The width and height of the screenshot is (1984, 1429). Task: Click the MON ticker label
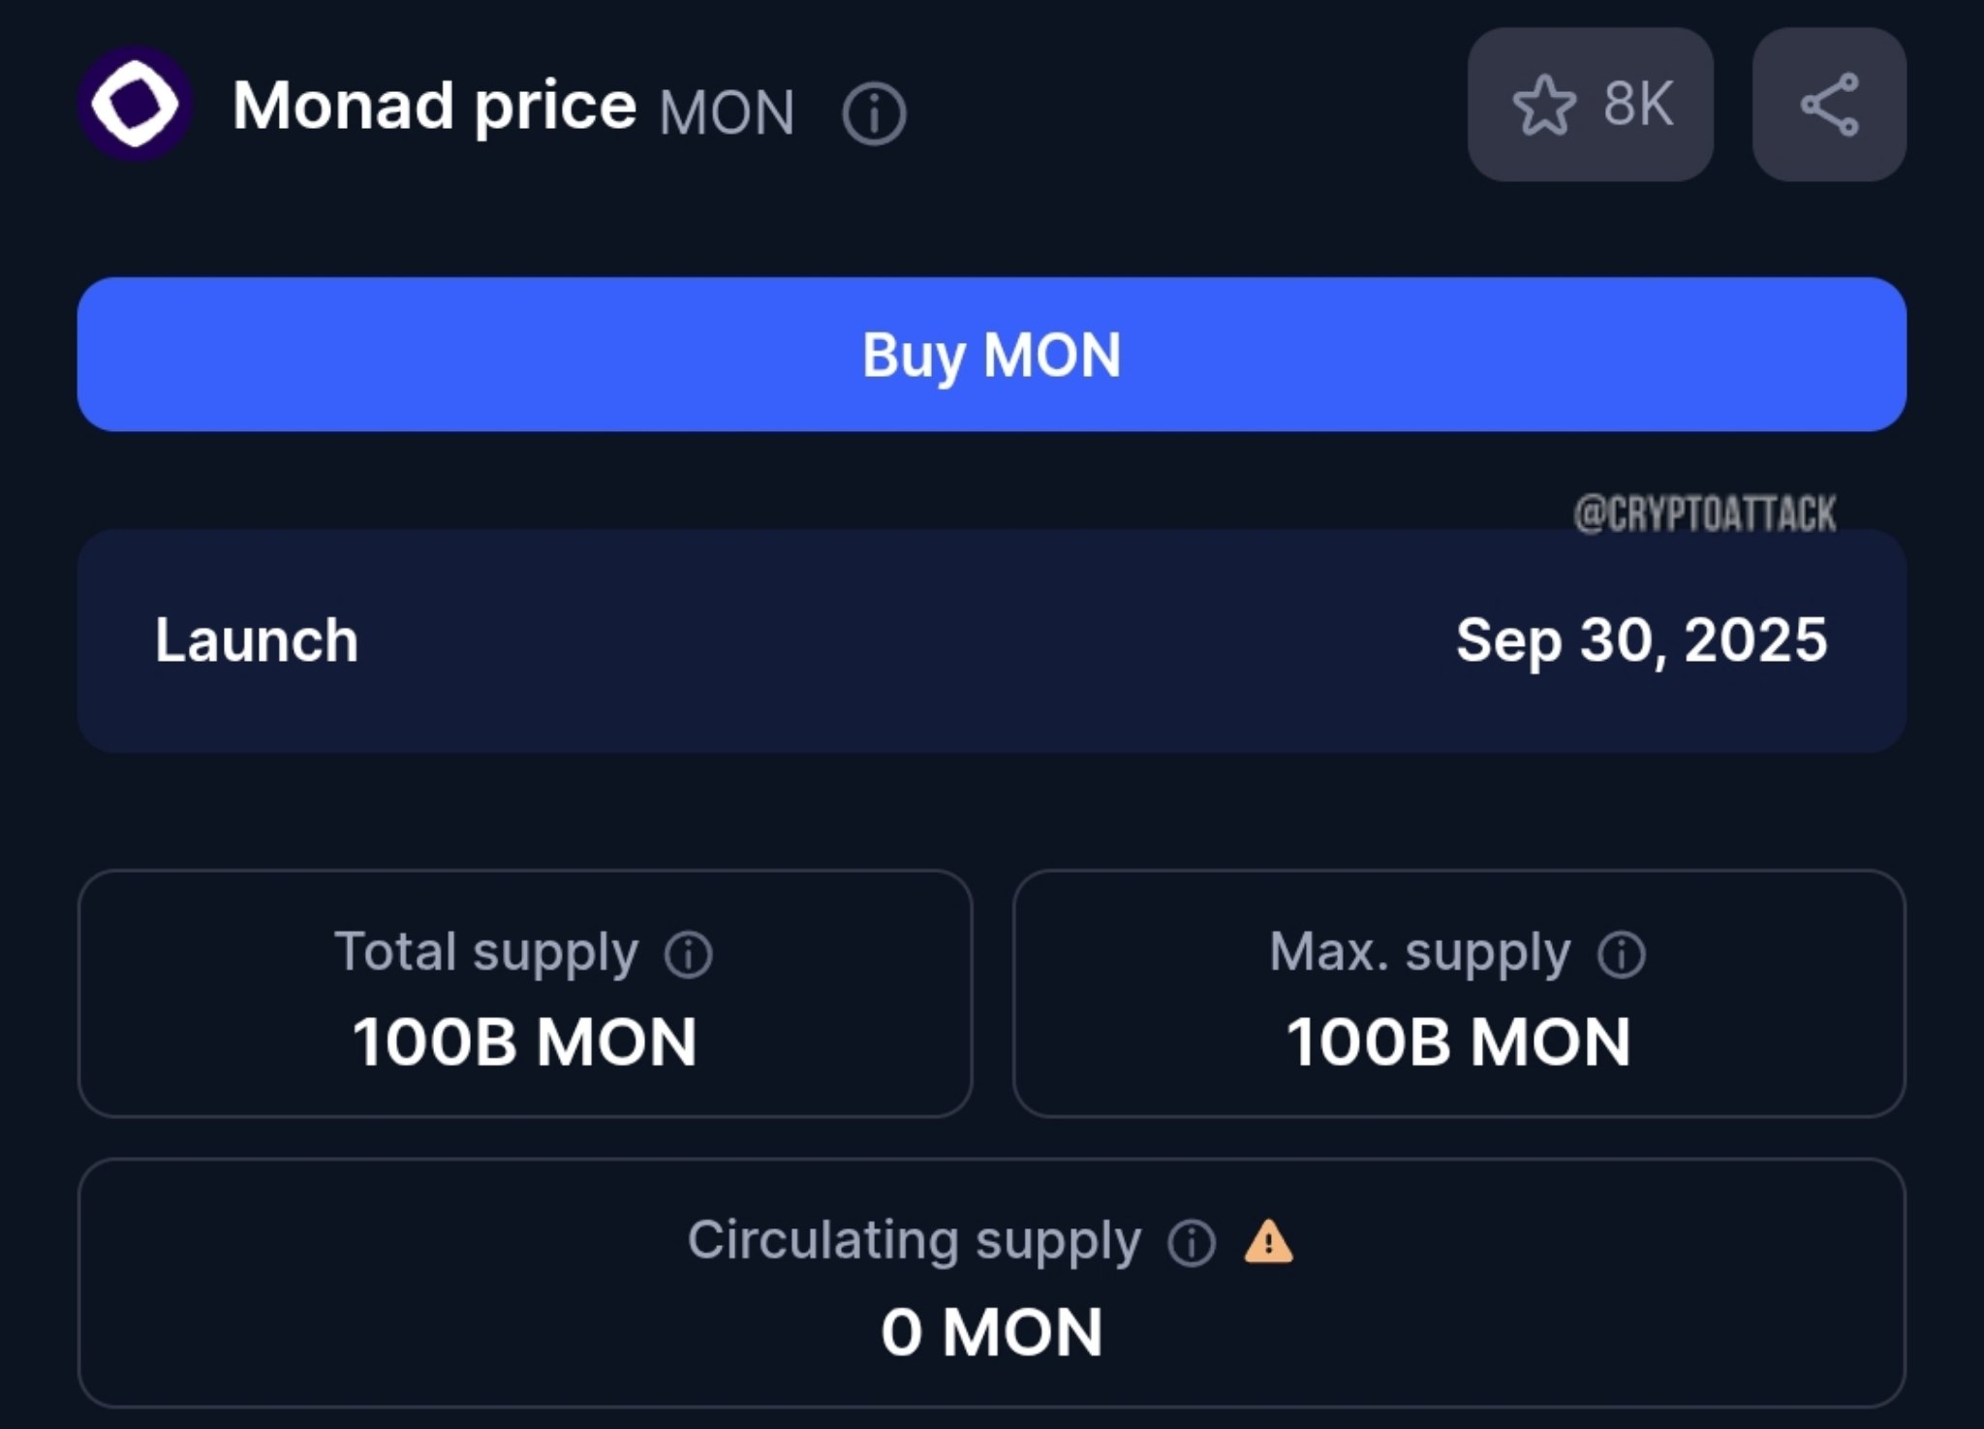click(x=728, y=113)
